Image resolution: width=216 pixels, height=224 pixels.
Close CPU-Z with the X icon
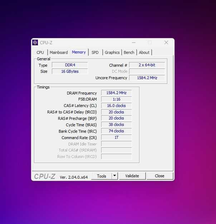[166, 42]
